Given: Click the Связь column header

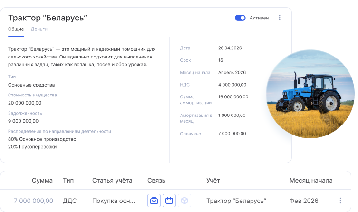Looking at the screenshot, I should point(156,181).
